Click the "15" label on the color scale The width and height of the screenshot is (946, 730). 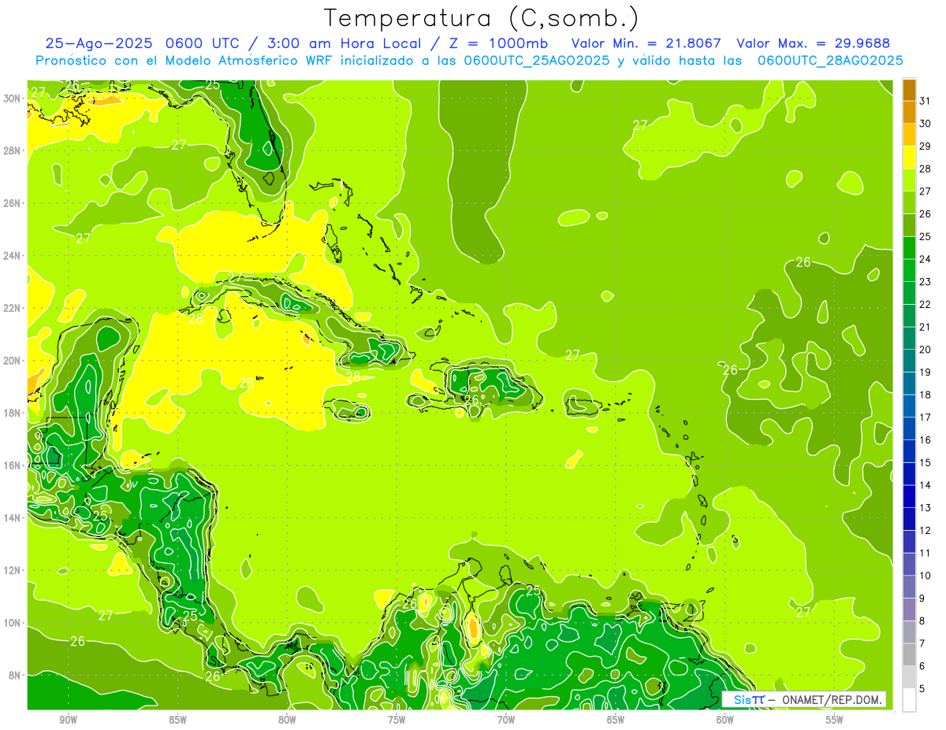click(x=926, y=462)
